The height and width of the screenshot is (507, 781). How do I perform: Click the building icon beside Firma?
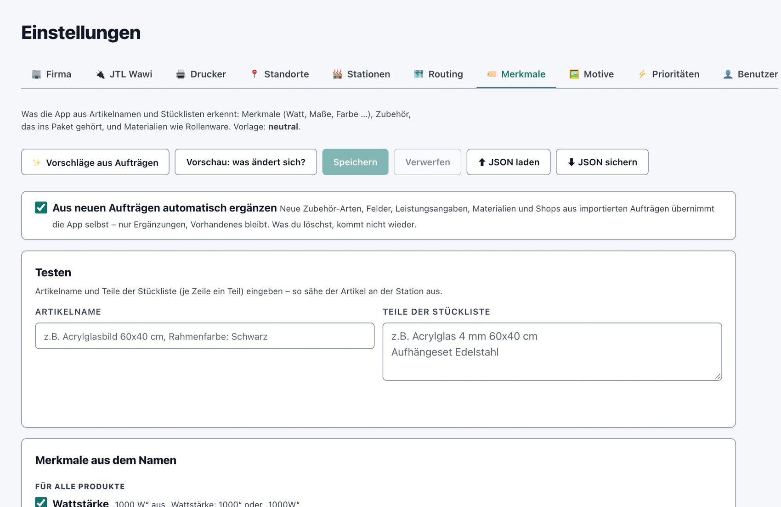pyautogui.click(x=36, y=74)
